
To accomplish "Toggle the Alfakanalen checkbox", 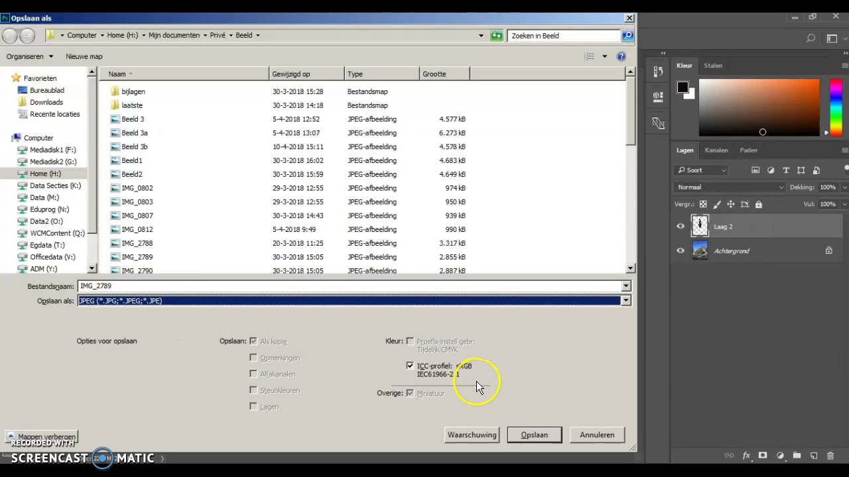I will 253,374.
